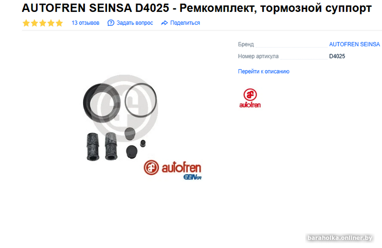Click the question mark bubble icon

click(111, 23)
